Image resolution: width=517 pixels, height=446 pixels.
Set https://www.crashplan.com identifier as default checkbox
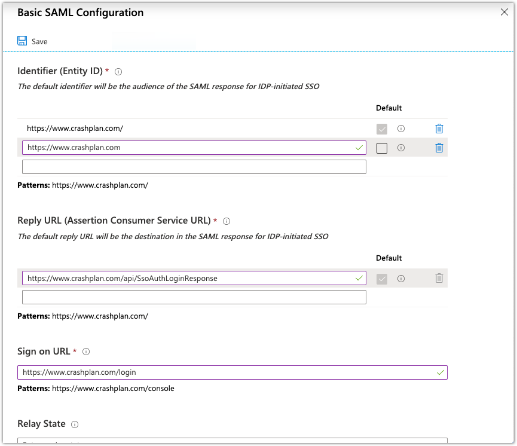tap(382, 148)
